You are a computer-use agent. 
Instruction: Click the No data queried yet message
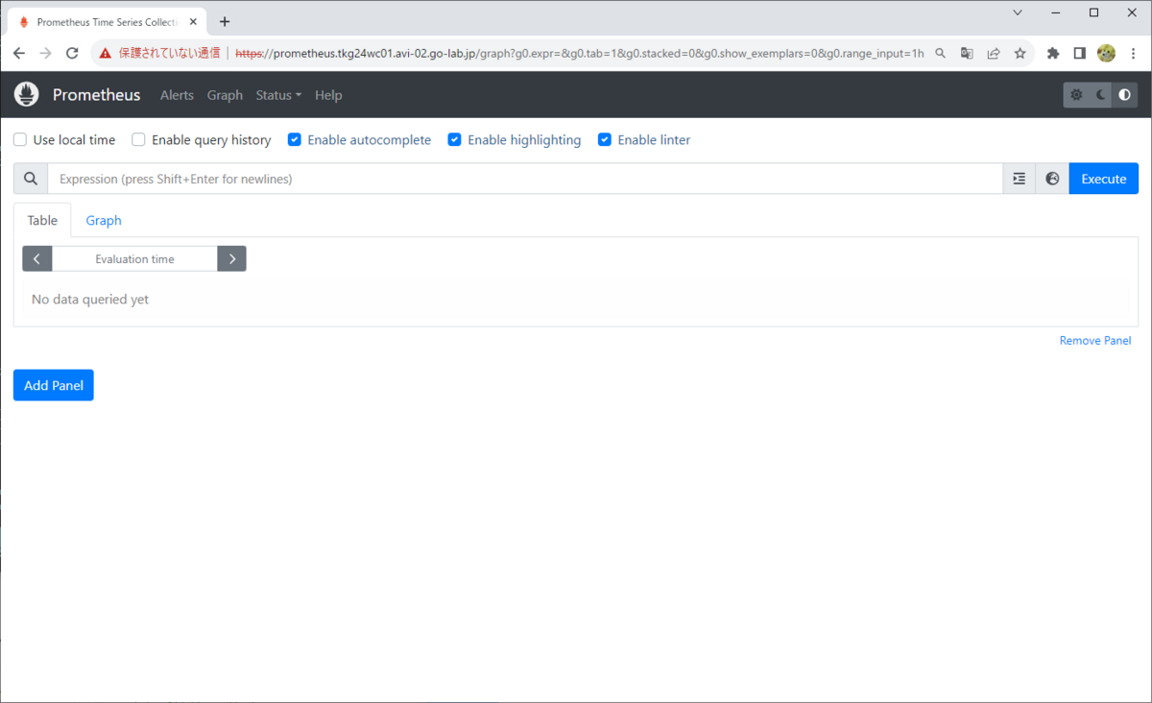point(90,300)
